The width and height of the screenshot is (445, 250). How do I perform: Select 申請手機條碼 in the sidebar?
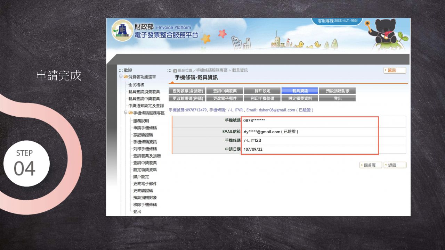point(145,128)
